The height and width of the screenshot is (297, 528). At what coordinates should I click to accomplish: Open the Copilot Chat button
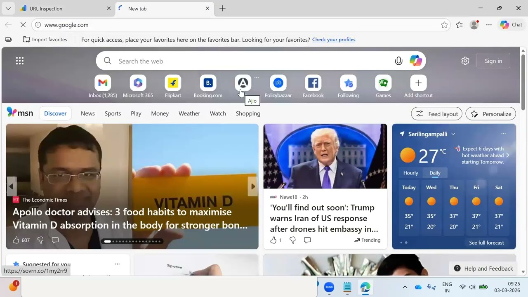tap(511, 25)
